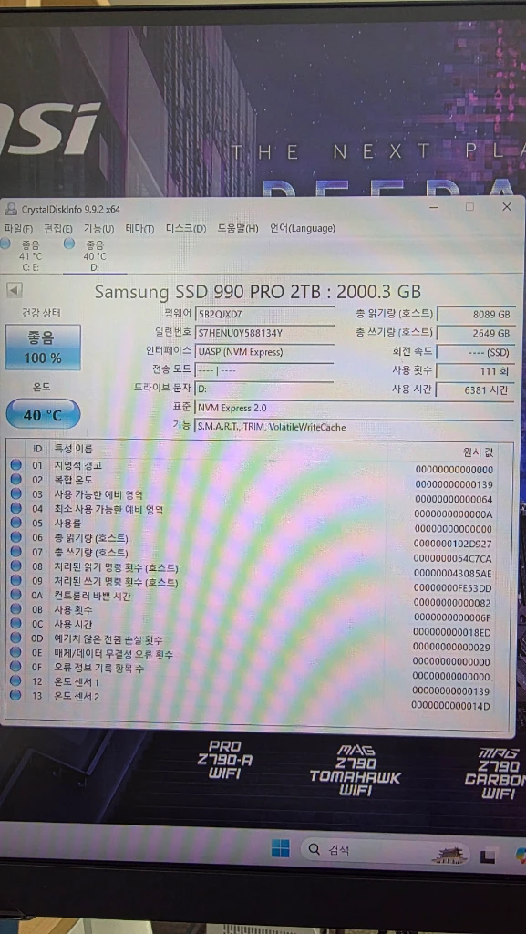Click the status circle for ID 13 온도 센서 2

click(15, 695)
